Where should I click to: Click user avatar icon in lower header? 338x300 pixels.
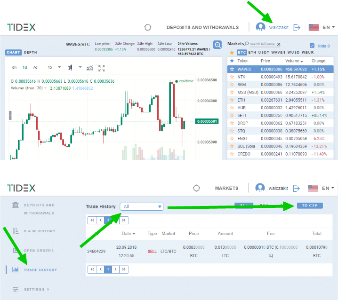point(260,188)
